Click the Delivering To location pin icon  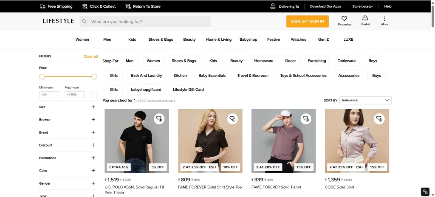point(273,6)
